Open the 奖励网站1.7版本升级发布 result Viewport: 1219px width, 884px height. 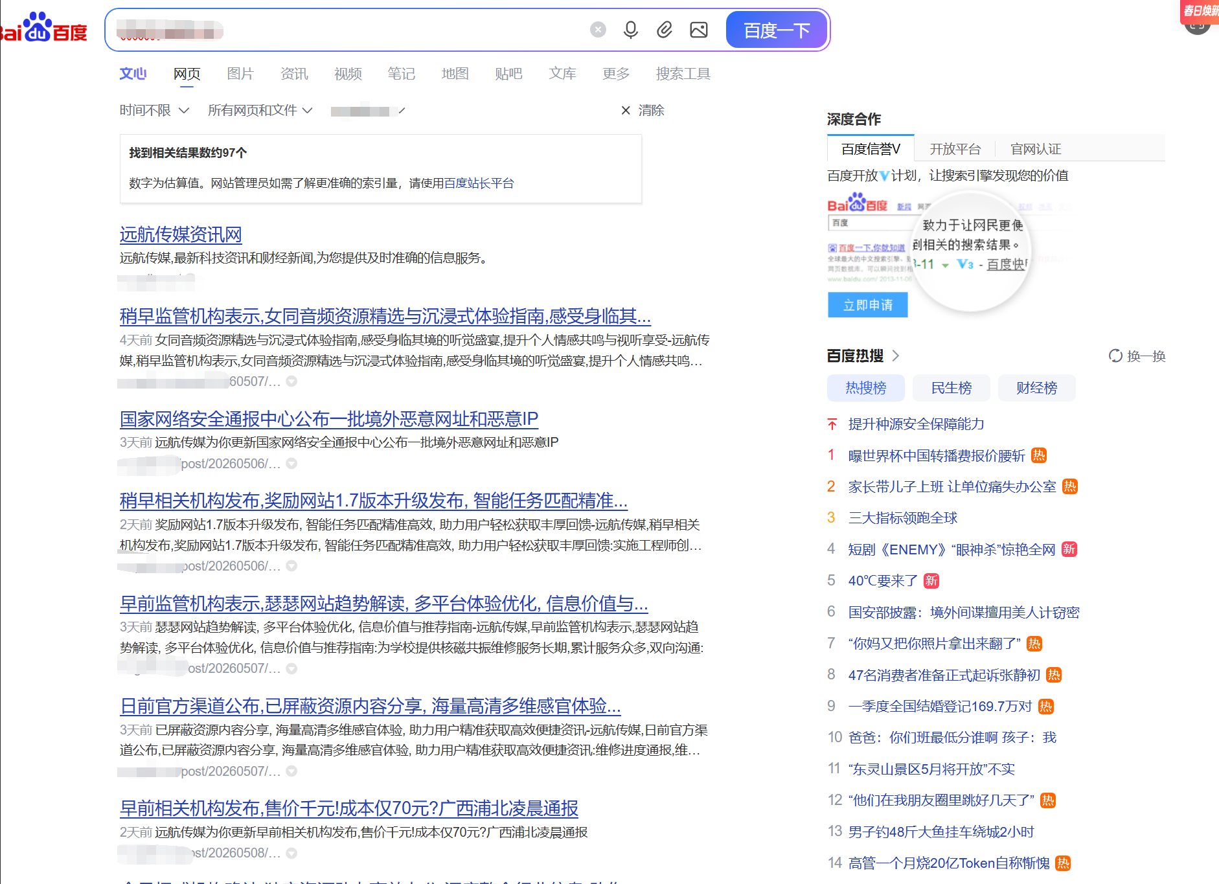374,501
